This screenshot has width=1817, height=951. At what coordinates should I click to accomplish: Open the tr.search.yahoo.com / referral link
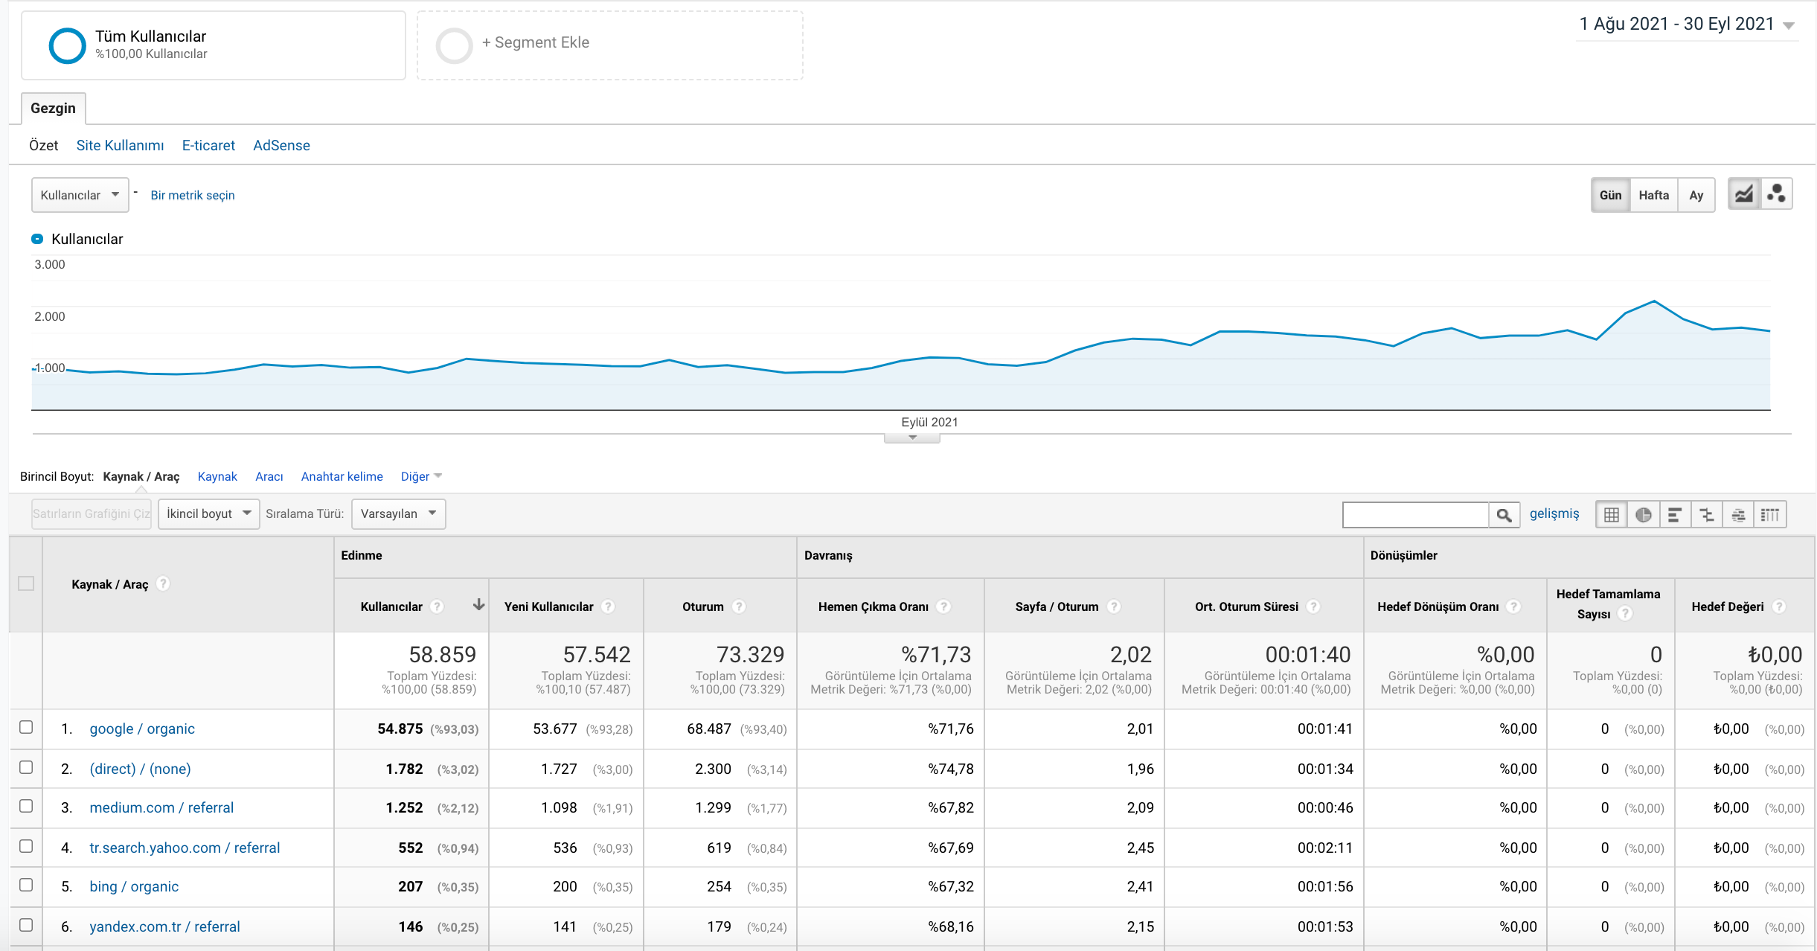coord(185,848)
